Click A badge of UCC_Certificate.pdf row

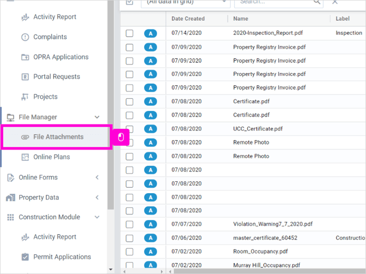coord(151,129)
